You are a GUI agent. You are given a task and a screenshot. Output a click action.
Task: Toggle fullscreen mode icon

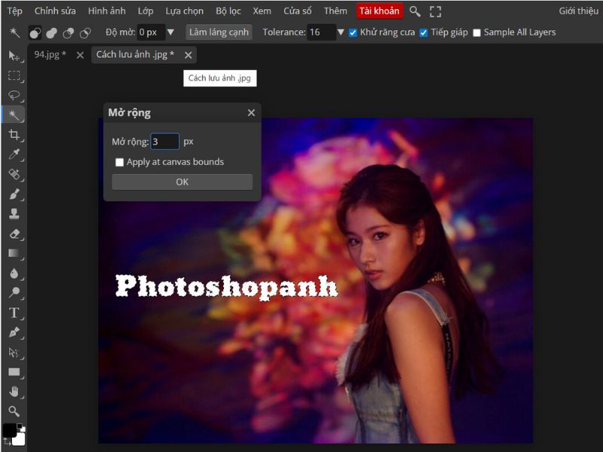tap(436, 11)
